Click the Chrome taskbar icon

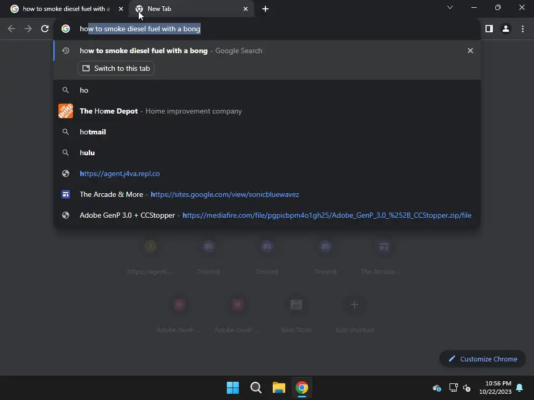[302, 387]
